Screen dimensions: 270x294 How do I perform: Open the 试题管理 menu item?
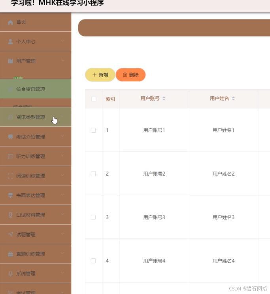[36, 235]
